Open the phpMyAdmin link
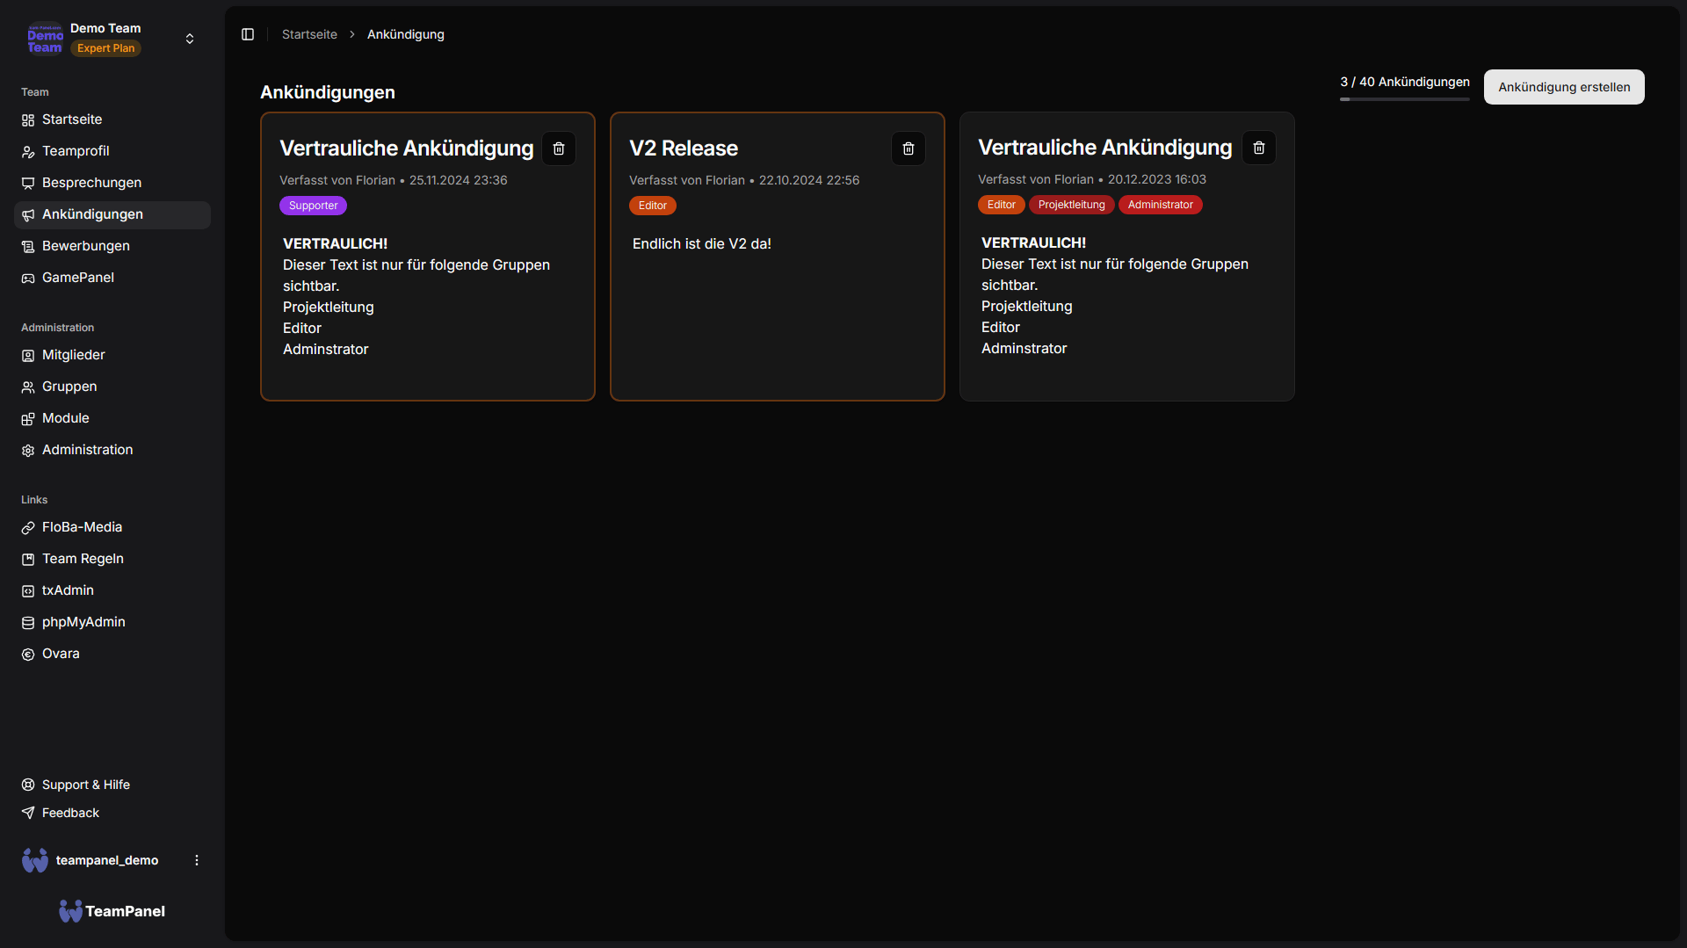 point(112,622)
